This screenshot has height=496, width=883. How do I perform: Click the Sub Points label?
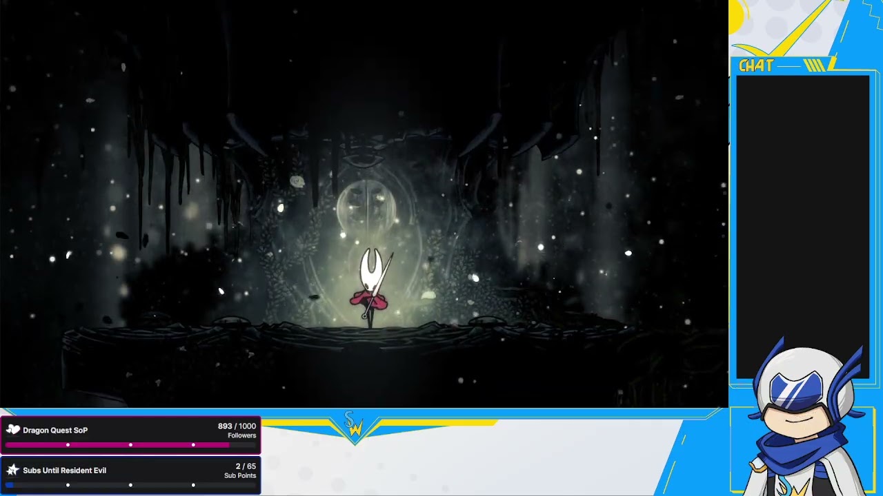click(x=240, y=475)
